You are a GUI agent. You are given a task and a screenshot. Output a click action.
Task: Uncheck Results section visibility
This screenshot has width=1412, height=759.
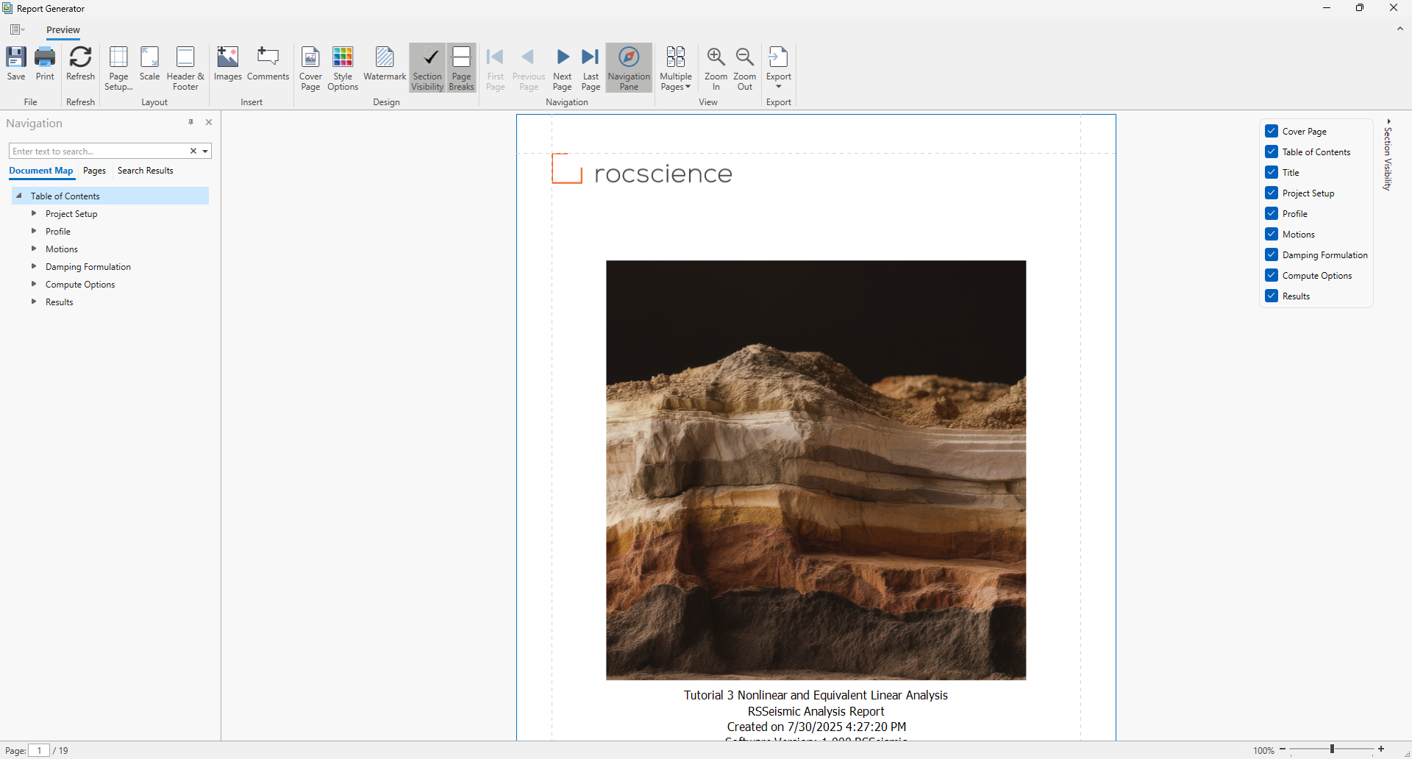[x=1272, y=296]
